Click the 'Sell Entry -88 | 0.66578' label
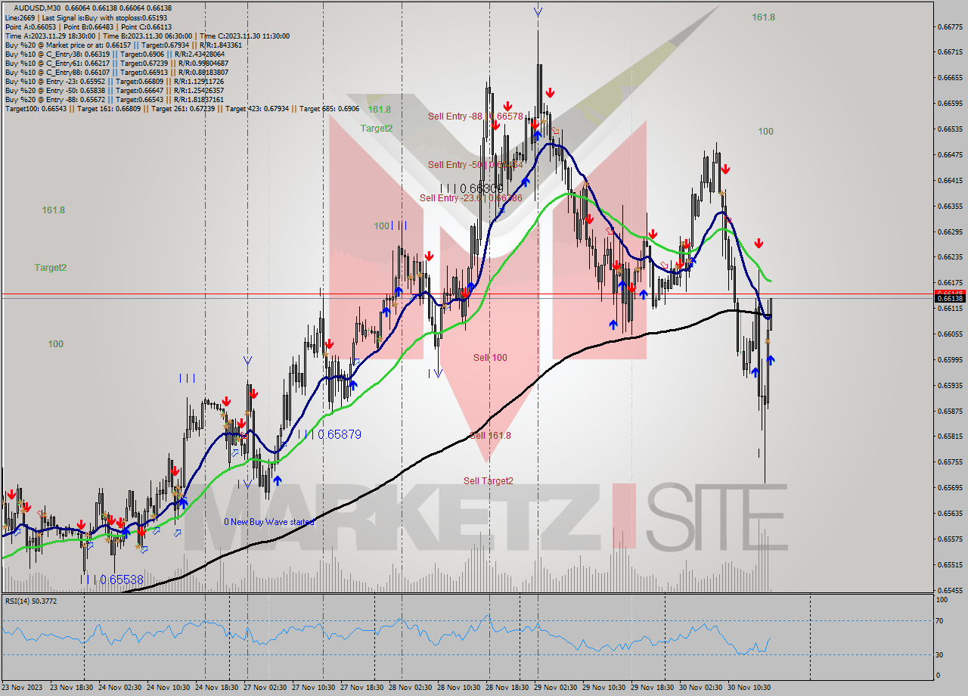The width and height of the screenshot is (968, 696). [475, 116]
